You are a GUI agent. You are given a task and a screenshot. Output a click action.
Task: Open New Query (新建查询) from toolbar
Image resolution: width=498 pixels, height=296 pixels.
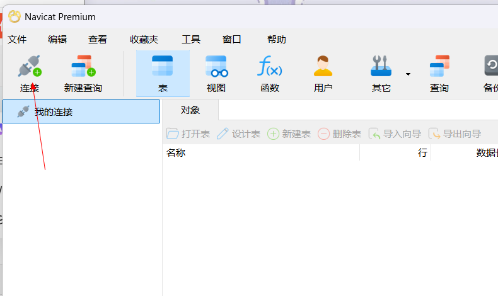(x=83, y=74)
